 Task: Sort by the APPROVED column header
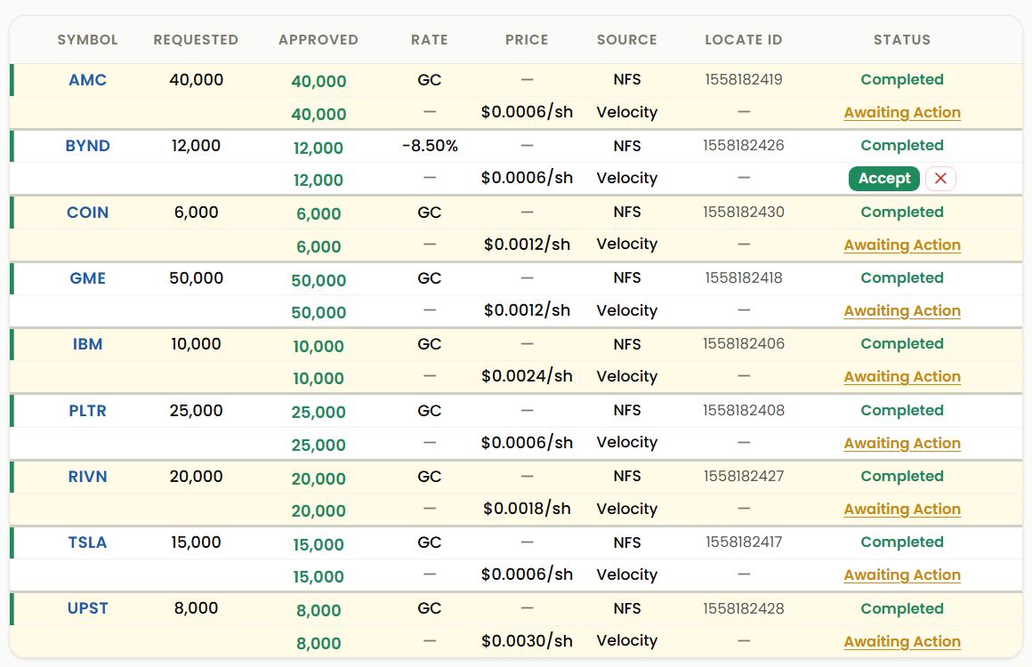pyautogui.click(x=318, y=40)
